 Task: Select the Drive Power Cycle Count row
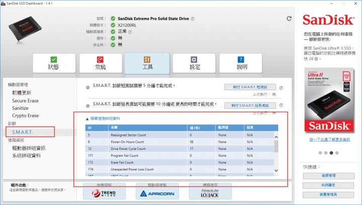coord(179,149)
